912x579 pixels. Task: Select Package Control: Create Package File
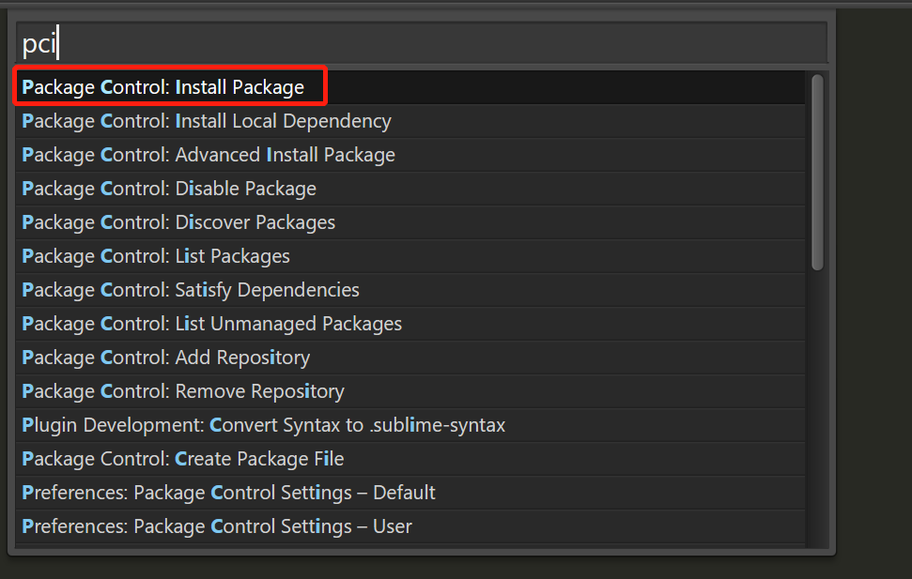click(410, 459)
